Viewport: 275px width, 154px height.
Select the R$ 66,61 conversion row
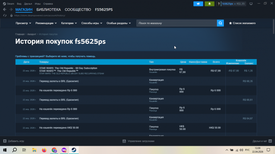pos(136,100)
